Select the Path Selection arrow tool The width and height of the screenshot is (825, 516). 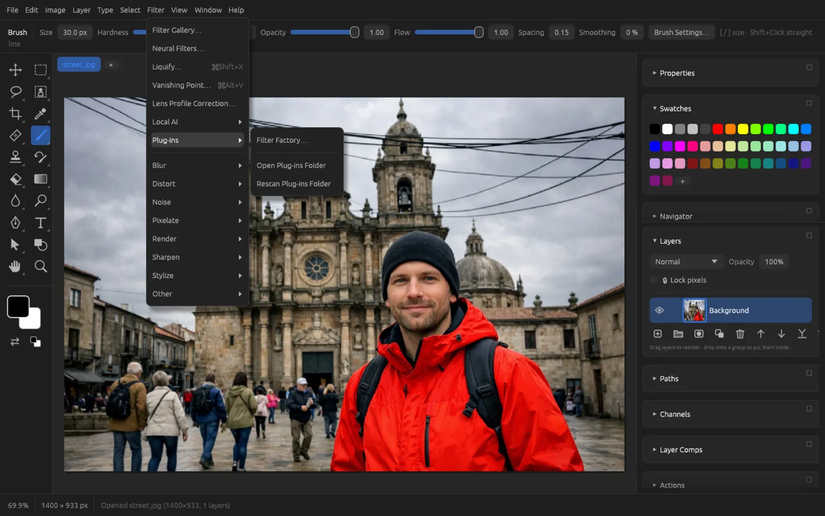[15, 245]
